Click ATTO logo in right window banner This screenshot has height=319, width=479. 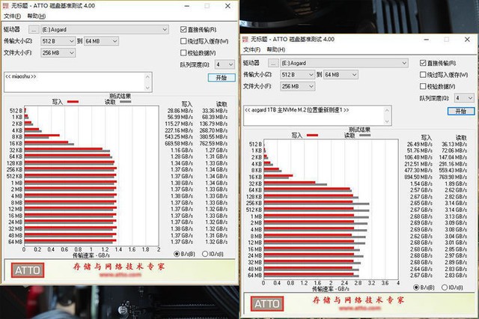[x=267, y=304]
